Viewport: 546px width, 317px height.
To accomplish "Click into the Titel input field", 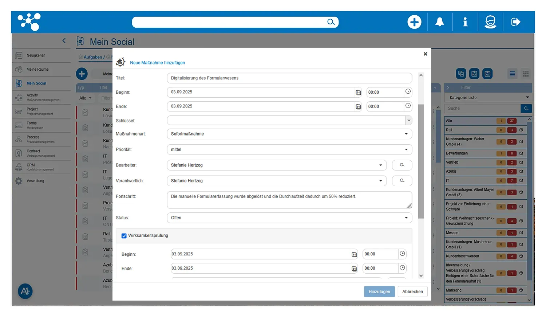I will pyautogui.click(x=289, y=78).
